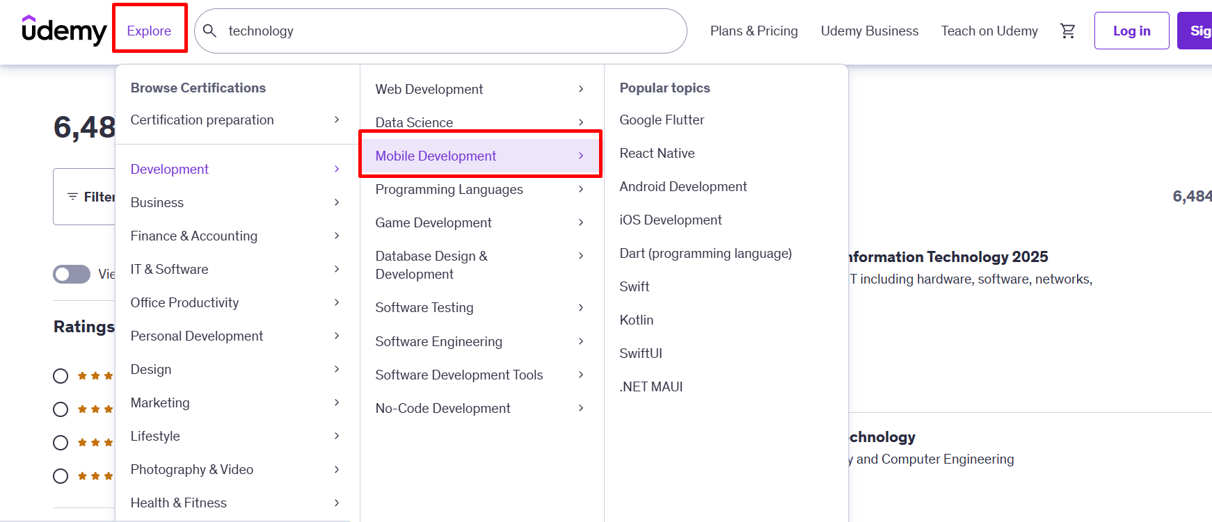Toggle the view switch on left
Image resolution: width=1212 pixels, height=522 pixels.
tap(72, 274)
